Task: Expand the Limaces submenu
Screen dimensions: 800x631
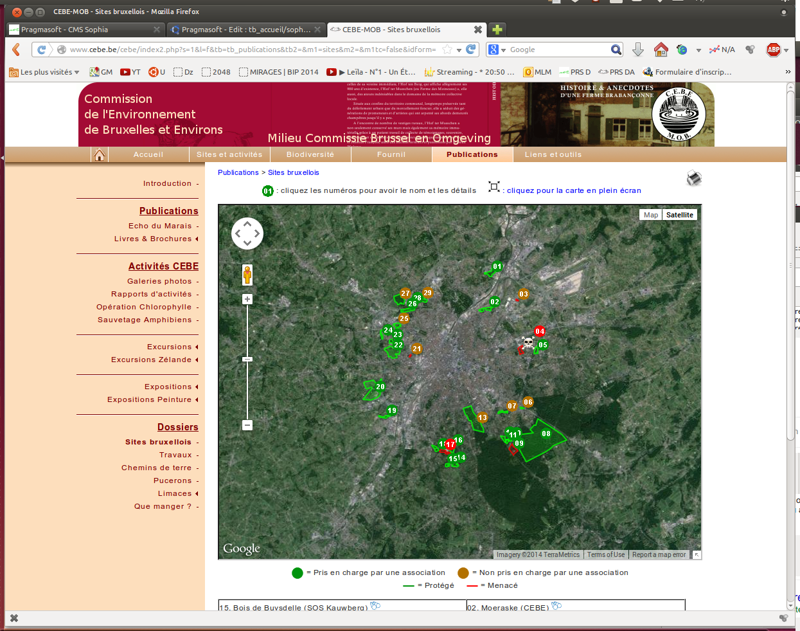Action: 197,493
